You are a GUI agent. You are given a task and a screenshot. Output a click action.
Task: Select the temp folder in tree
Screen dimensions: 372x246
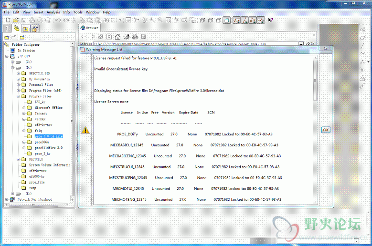32,188
